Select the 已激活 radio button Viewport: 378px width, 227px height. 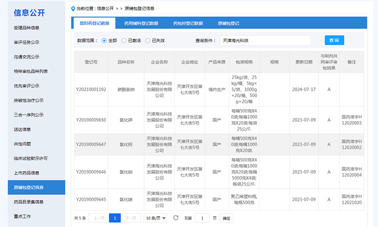point(124,41)
